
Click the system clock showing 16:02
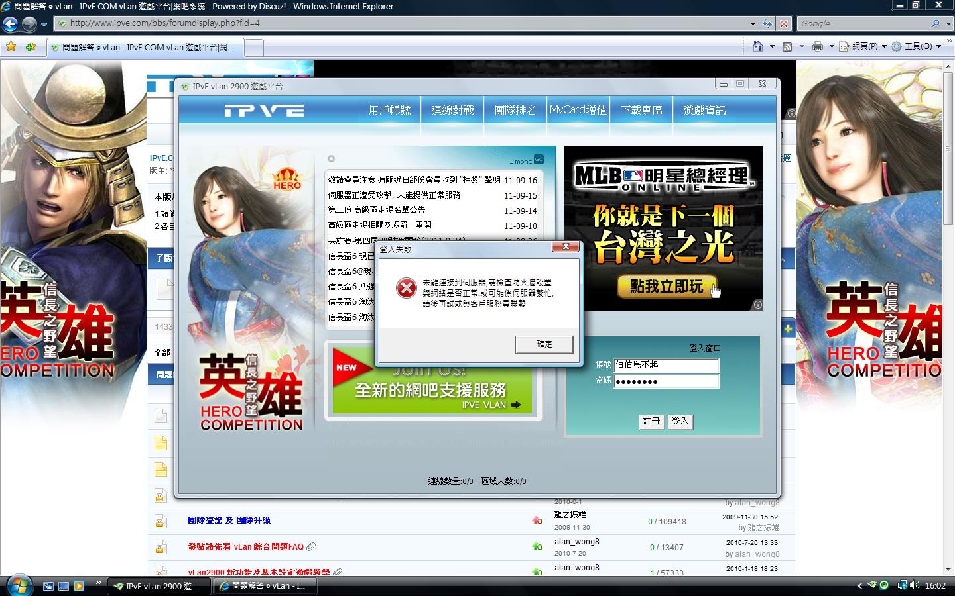935,586
